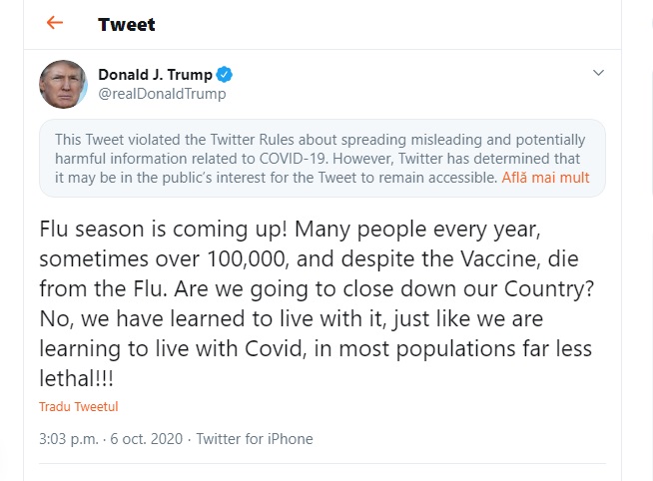Open the 'Află mai mult' link

(545, 179)
